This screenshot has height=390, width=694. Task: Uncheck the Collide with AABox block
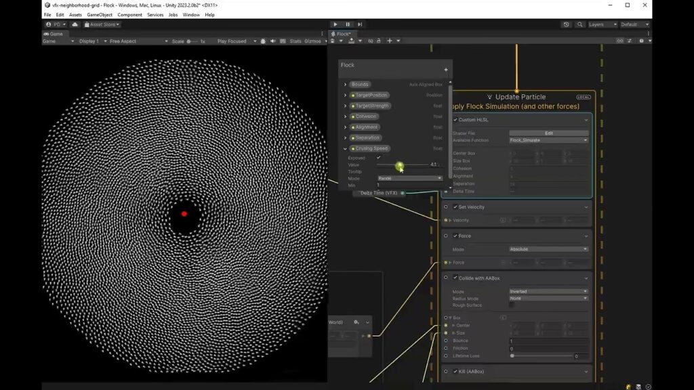click(455, 278)
